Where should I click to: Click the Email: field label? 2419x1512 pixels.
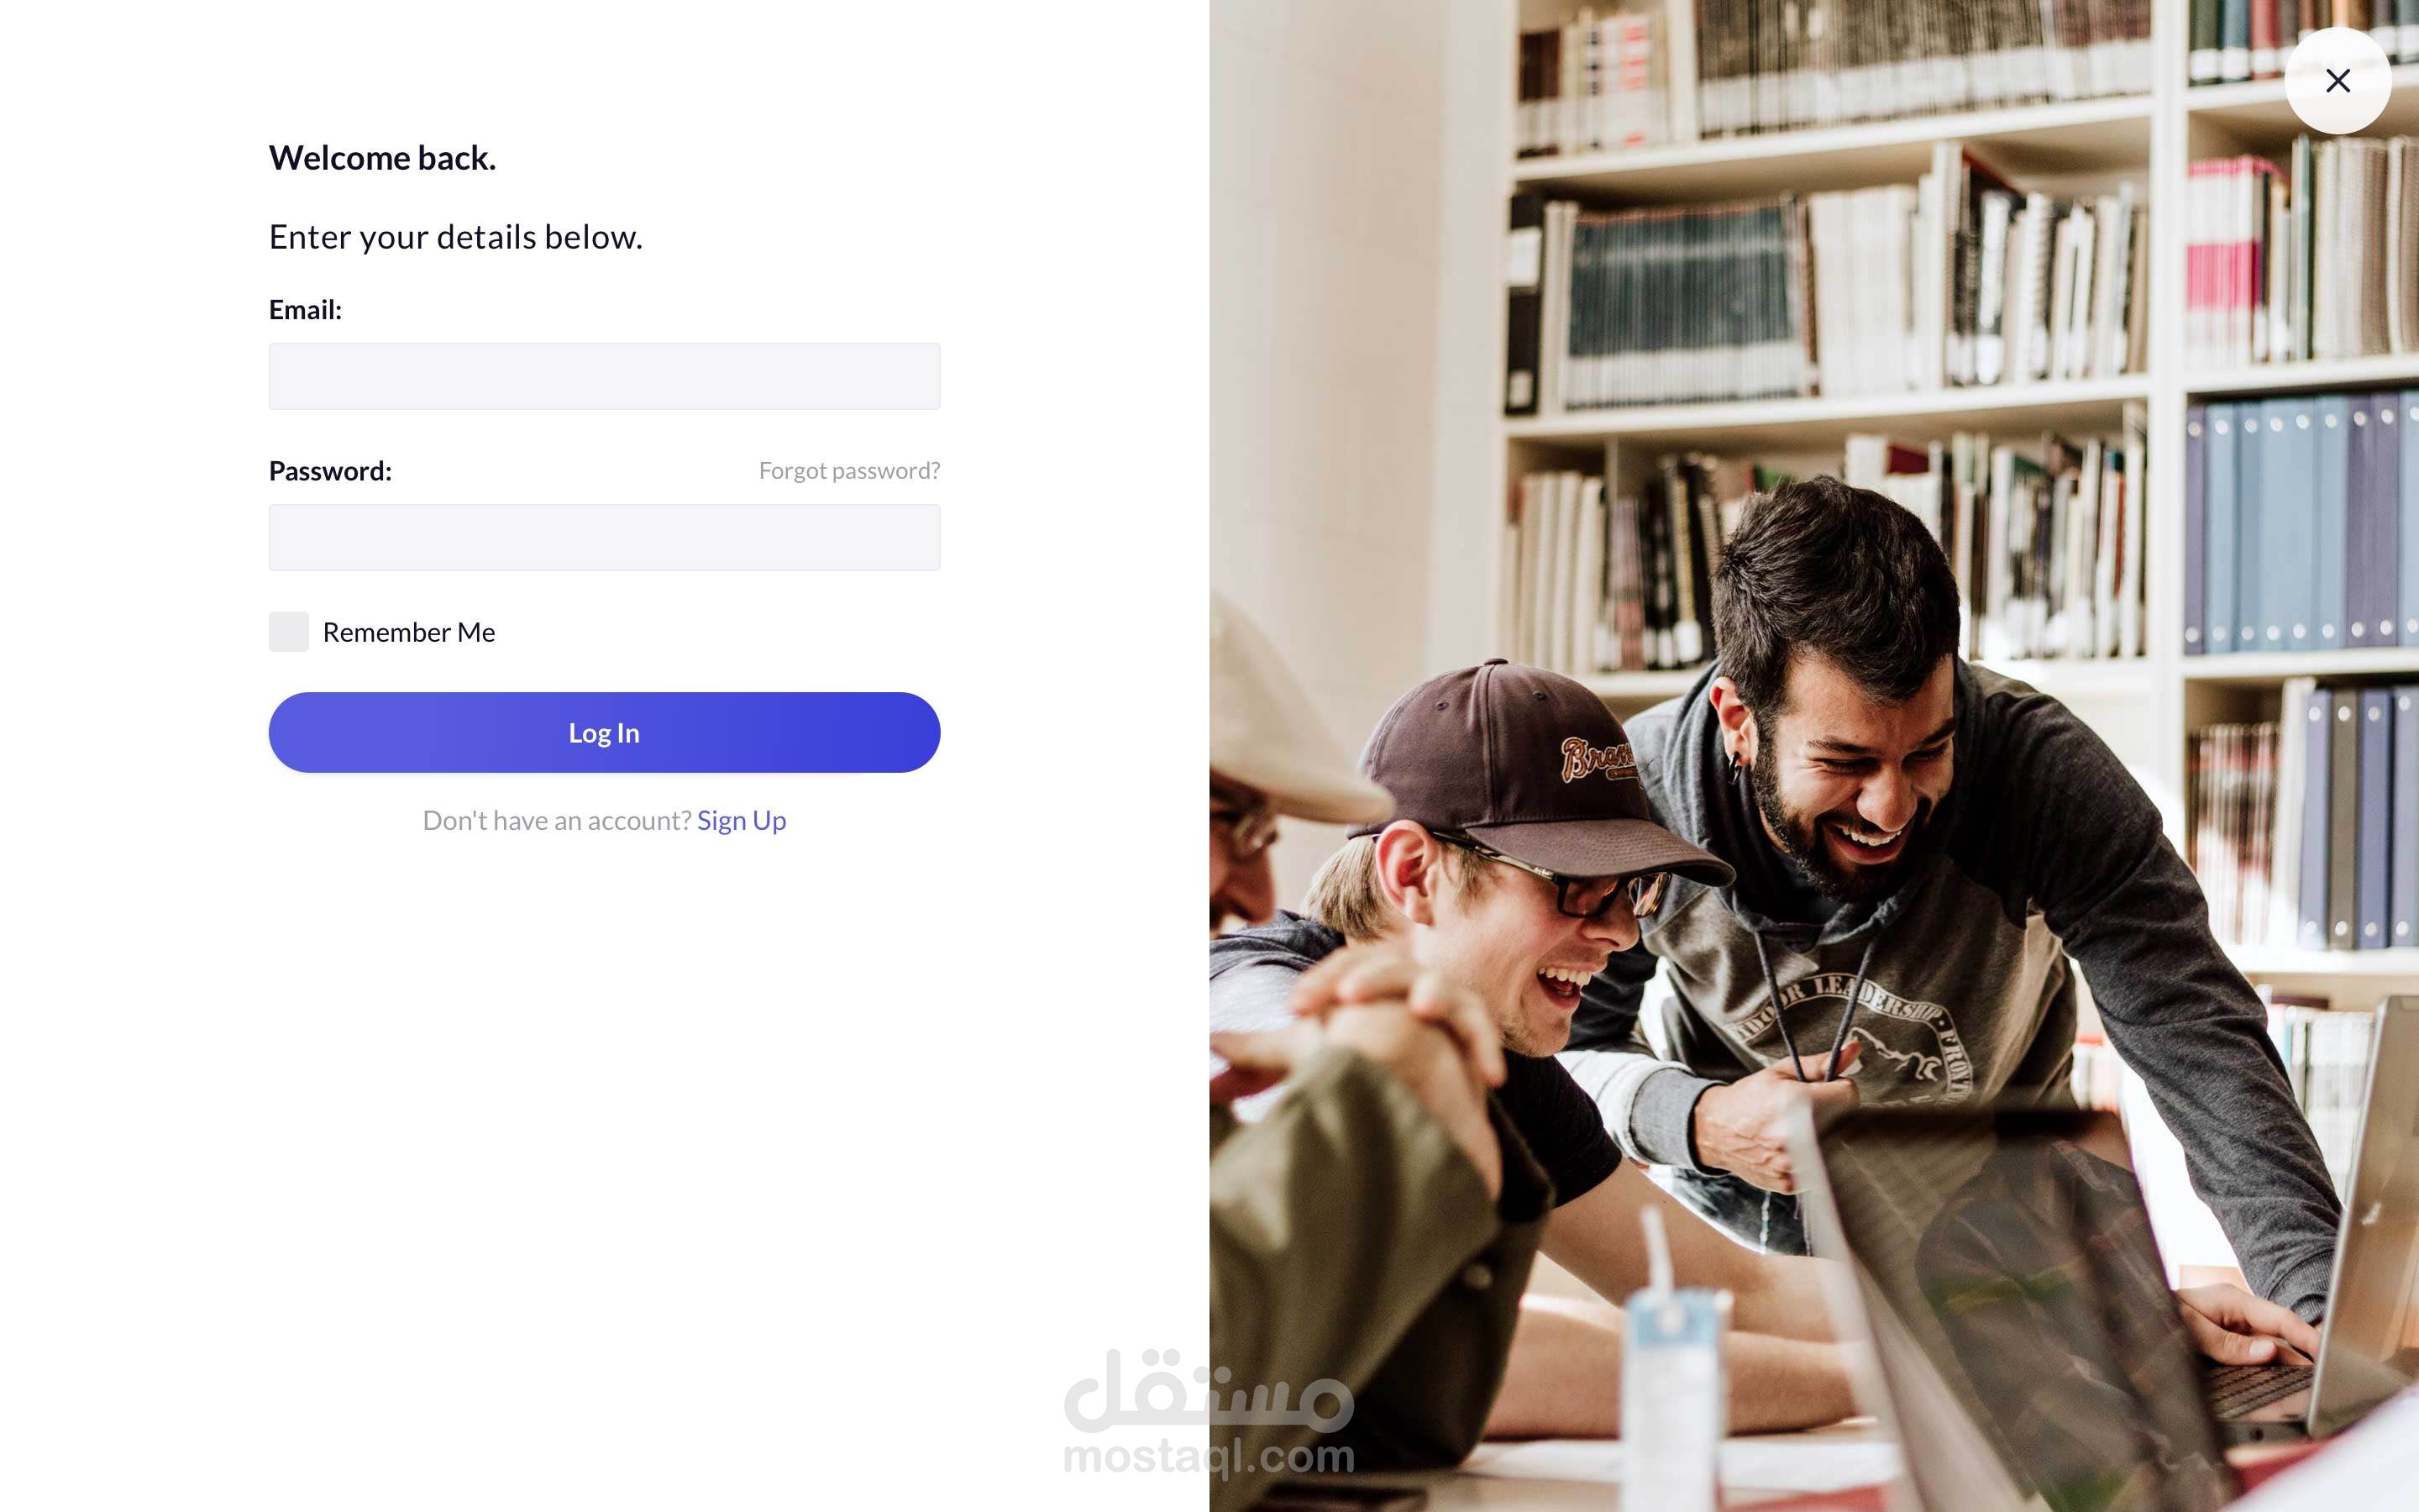305,310
